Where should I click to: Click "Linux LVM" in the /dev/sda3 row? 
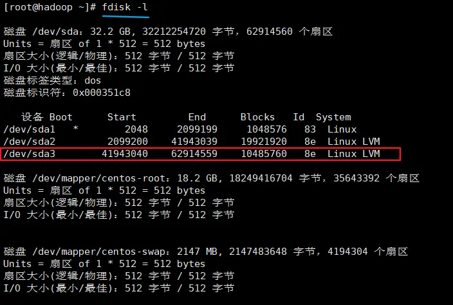coord(354,154)
